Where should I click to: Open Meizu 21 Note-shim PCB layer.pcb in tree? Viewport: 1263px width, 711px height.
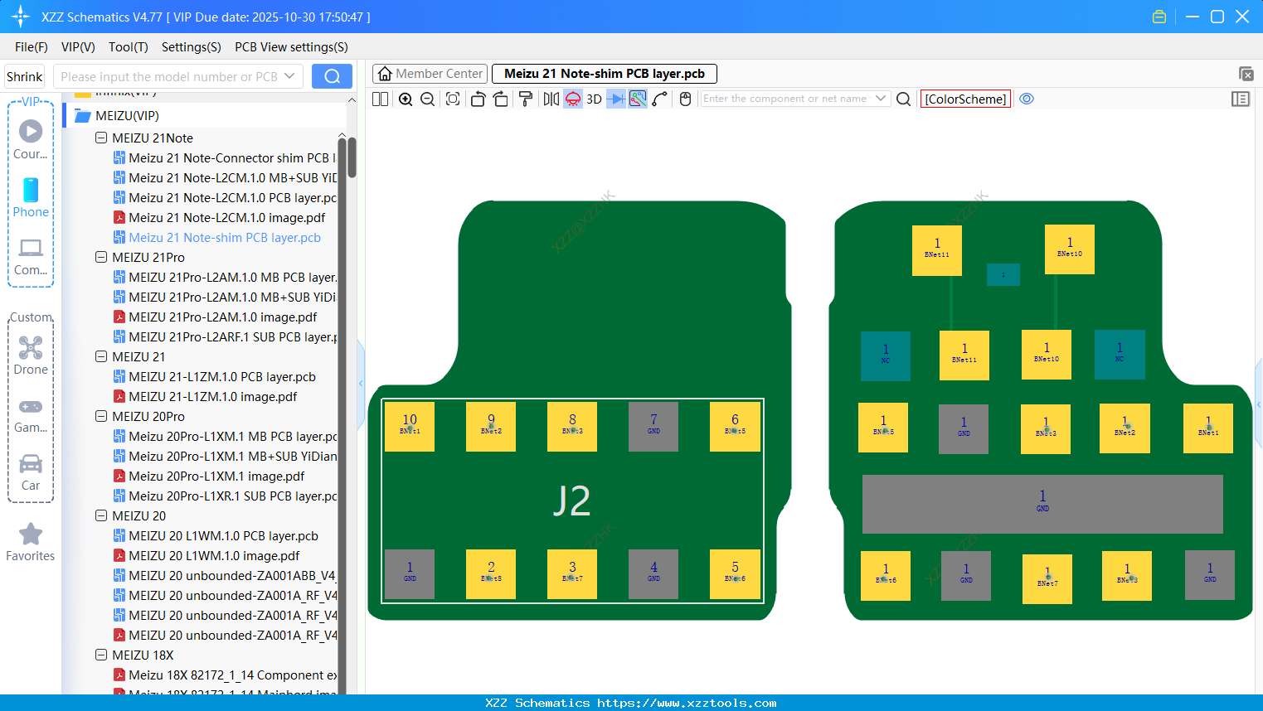[x=216, y=238]
